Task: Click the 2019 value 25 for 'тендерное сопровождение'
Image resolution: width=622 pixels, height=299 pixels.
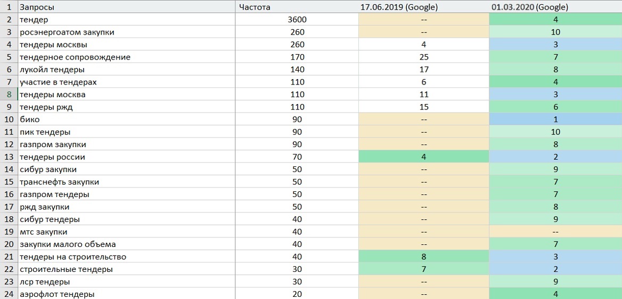Action: click(424, 57)
